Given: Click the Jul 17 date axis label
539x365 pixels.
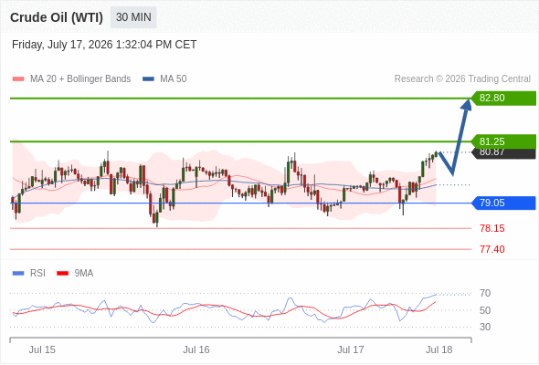Looking at the screenshot, I should [x=350, y=349].
